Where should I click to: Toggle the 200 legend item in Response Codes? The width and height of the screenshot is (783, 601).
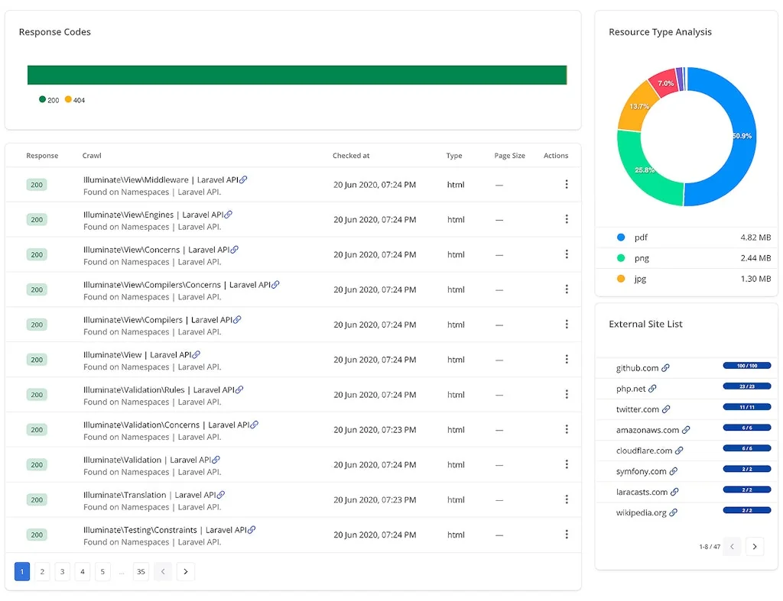[x=49, y=100]
